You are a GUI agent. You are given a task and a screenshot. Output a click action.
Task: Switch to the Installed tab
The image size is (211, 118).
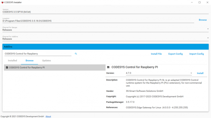pyautogui.click(x=12, y=60)
